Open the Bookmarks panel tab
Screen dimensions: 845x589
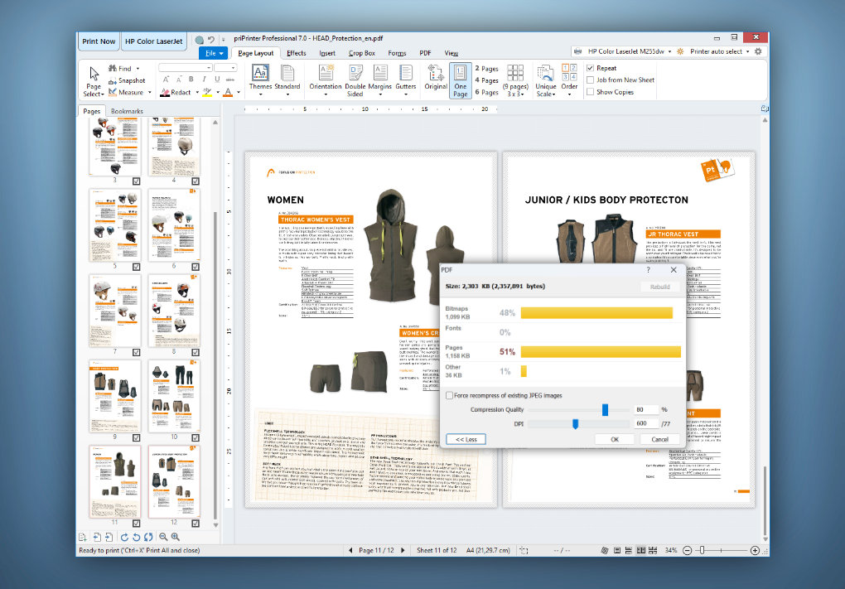point(127,111)
